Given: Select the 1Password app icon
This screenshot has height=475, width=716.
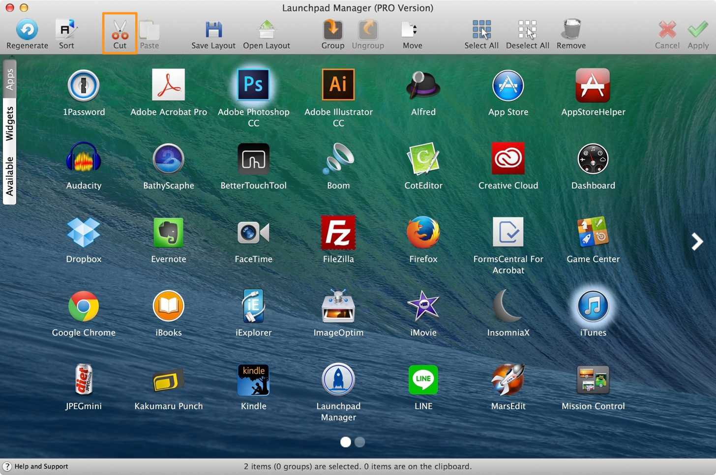Looking at the screenshot, I should click(x=84, y=86).
